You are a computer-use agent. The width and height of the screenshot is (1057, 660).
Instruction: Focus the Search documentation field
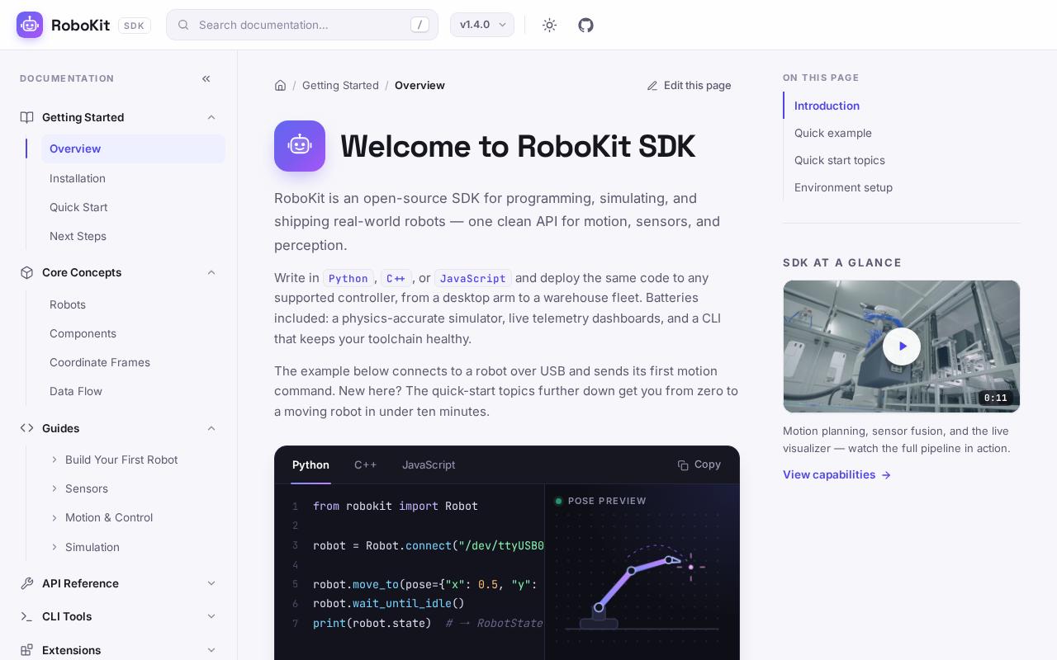tap(302, 25)
